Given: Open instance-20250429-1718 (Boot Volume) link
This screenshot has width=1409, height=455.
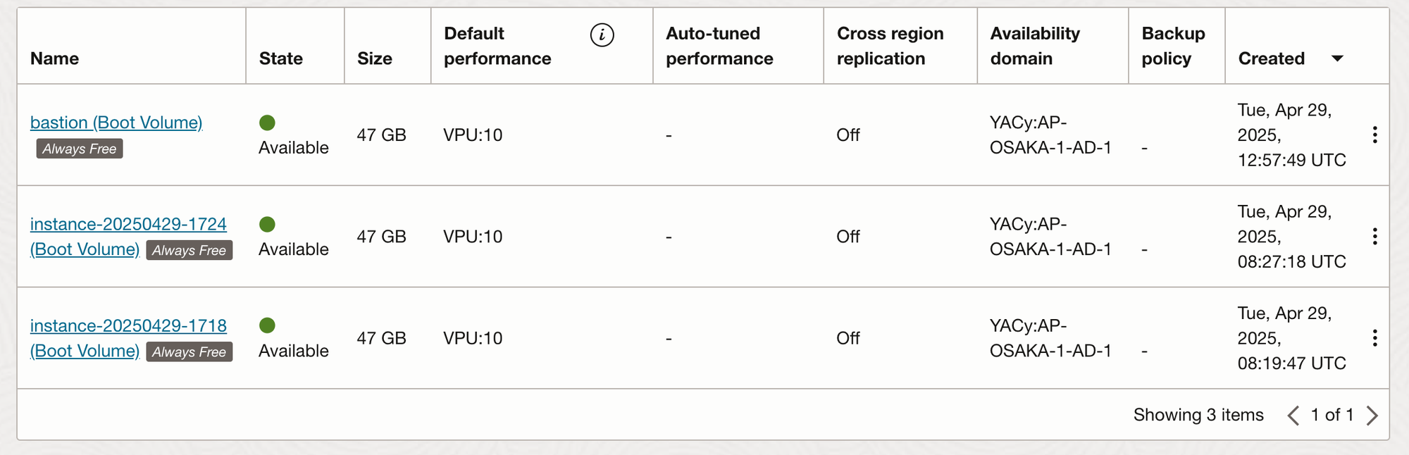Looking at the screenshot, I should click(x=128, y=338).
